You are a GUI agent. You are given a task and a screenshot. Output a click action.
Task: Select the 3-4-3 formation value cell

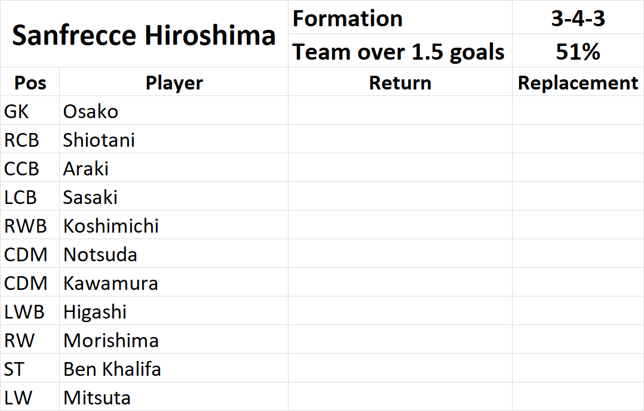coord(578,18)
